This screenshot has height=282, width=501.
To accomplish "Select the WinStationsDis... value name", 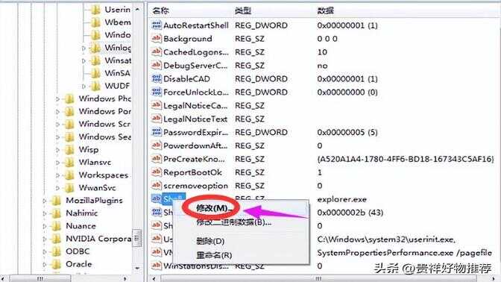I will click(x=196, y=266).
